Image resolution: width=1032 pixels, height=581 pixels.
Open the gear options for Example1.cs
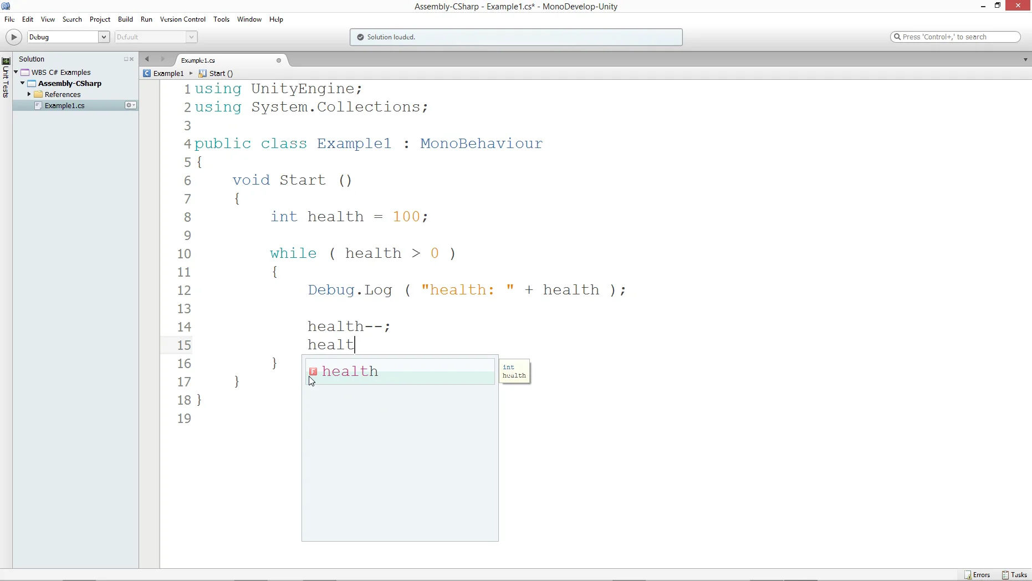[x=130, y=105]
